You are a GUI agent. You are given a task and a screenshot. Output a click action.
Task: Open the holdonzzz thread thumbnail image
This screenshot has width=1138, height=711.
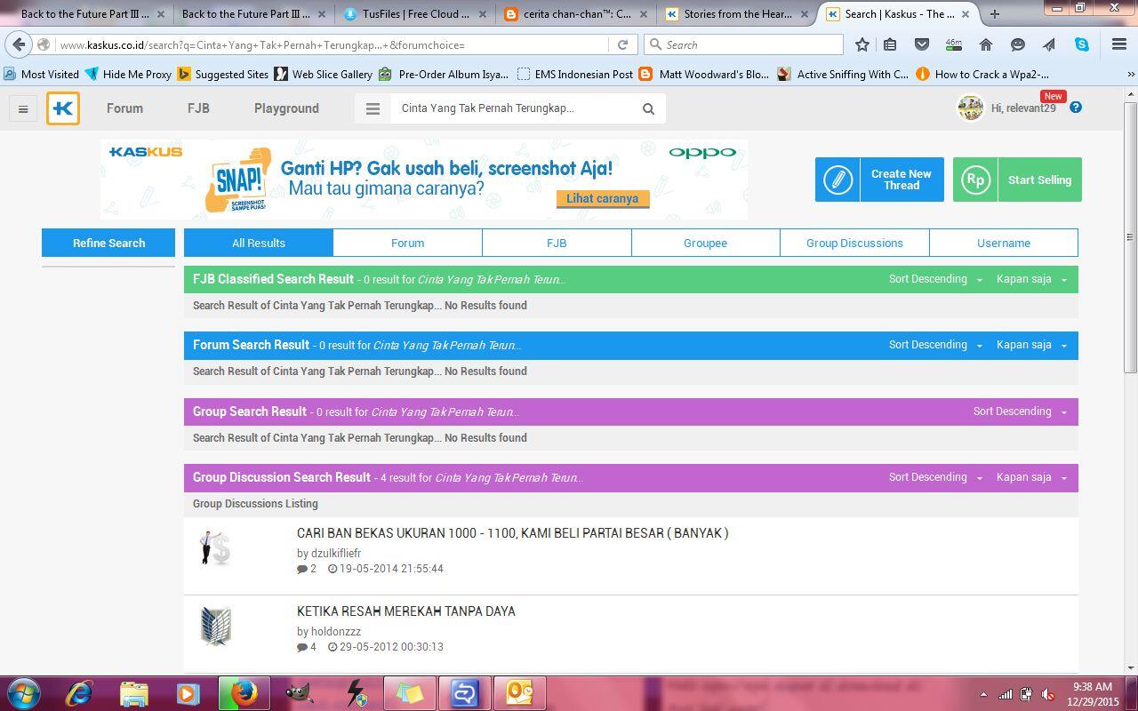[215, 627]
